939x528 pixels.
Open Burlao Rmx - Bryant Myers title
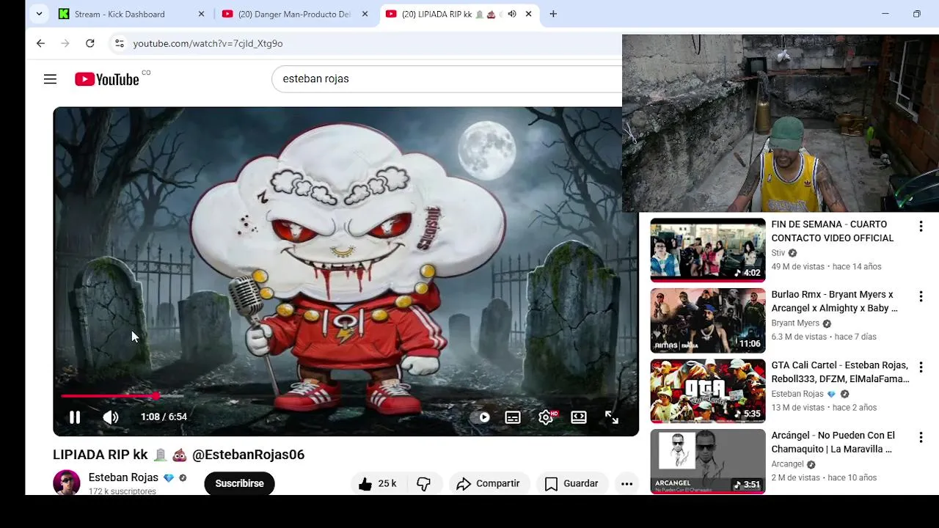click(x=834, y=301)
